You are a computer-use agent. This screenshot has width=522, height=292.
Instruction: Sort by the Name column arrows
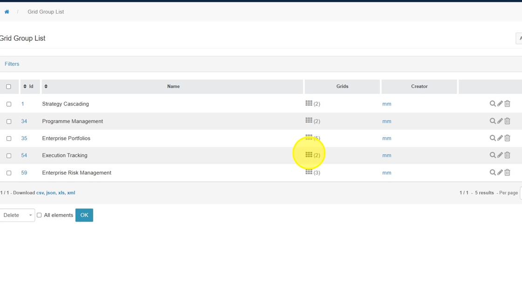pyautogui.click(x=46, y=86)
